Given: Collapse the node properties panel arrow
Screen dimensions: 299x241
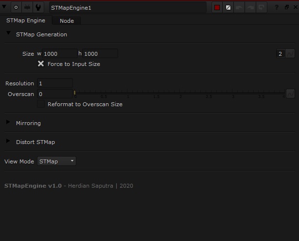Looking at the screenshot, I should pos(5,7).
